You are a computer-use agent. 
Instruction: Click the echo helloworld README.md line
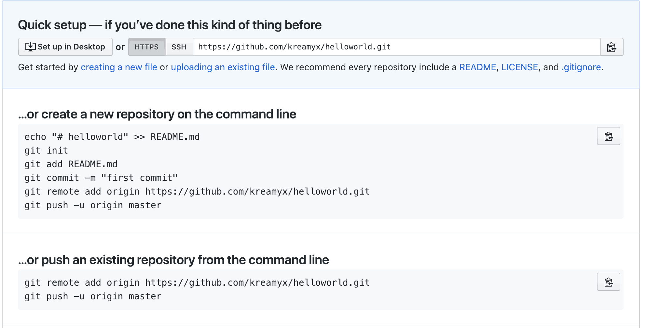(112, 137)
